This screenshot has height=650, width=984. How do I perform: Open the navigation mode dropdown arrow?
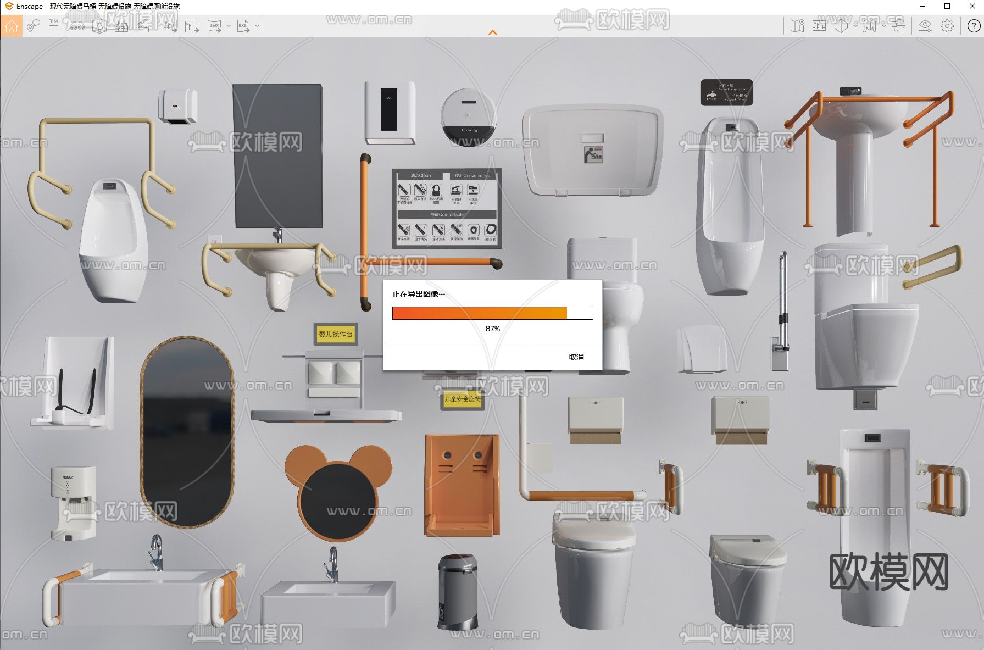[x=883, y=26]
